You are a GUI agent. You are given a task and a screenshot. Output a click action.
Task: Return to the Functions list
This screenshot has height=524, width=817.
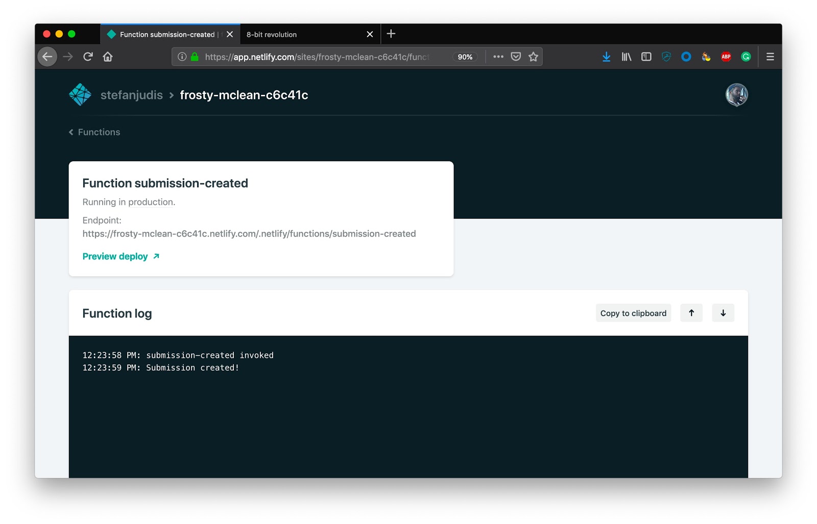tap(95, 132)
